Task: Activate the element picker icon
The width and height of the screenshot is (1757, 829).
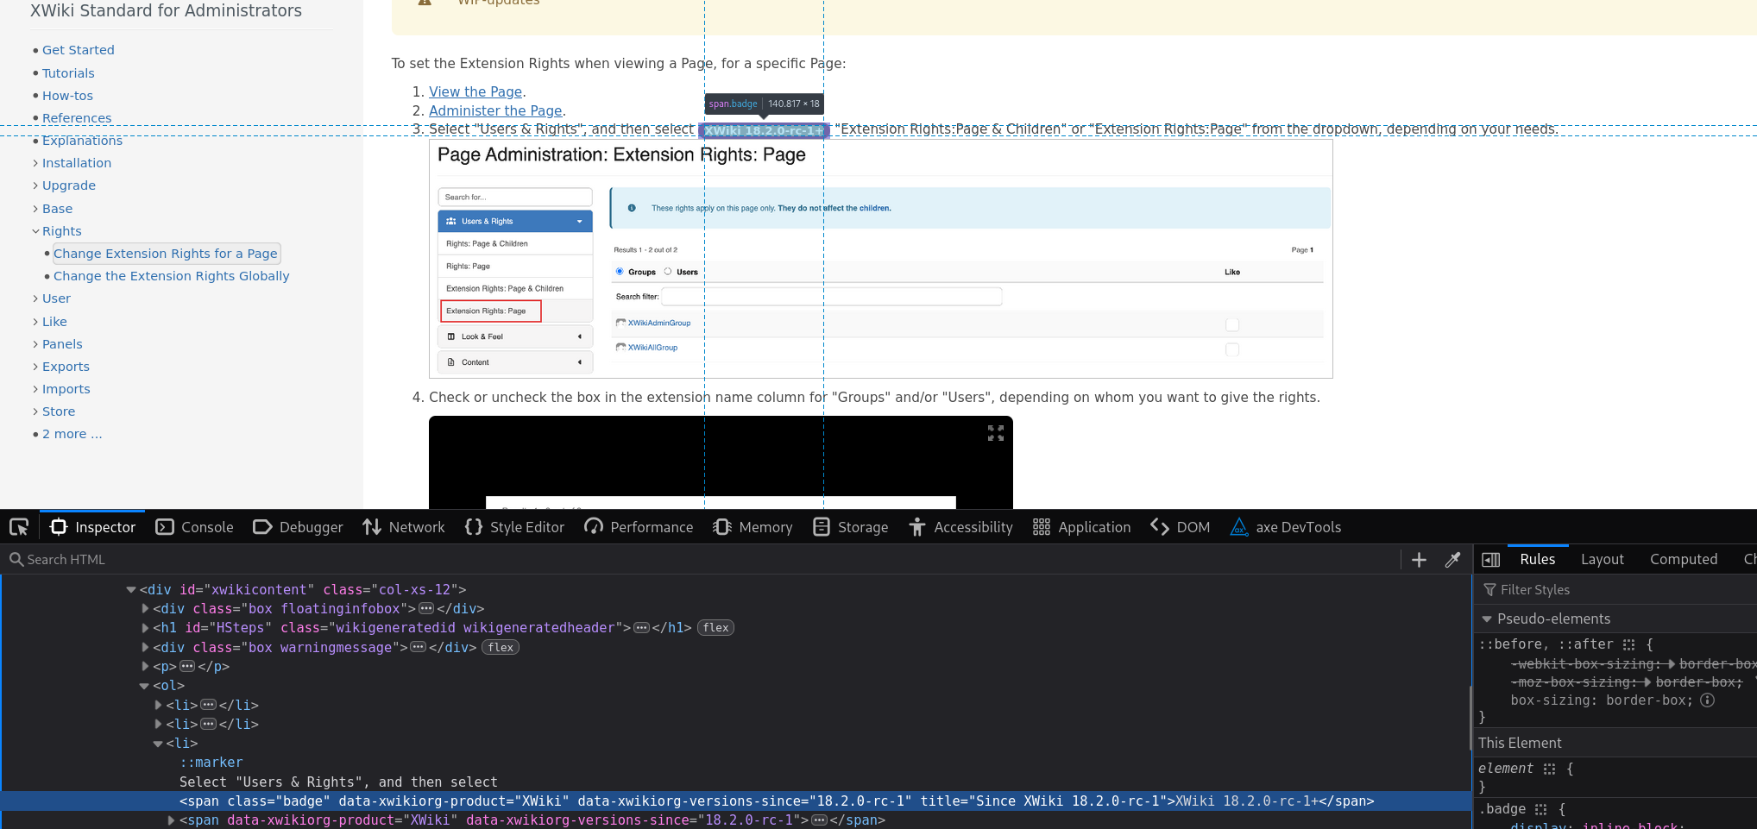Action: [19, 527]
